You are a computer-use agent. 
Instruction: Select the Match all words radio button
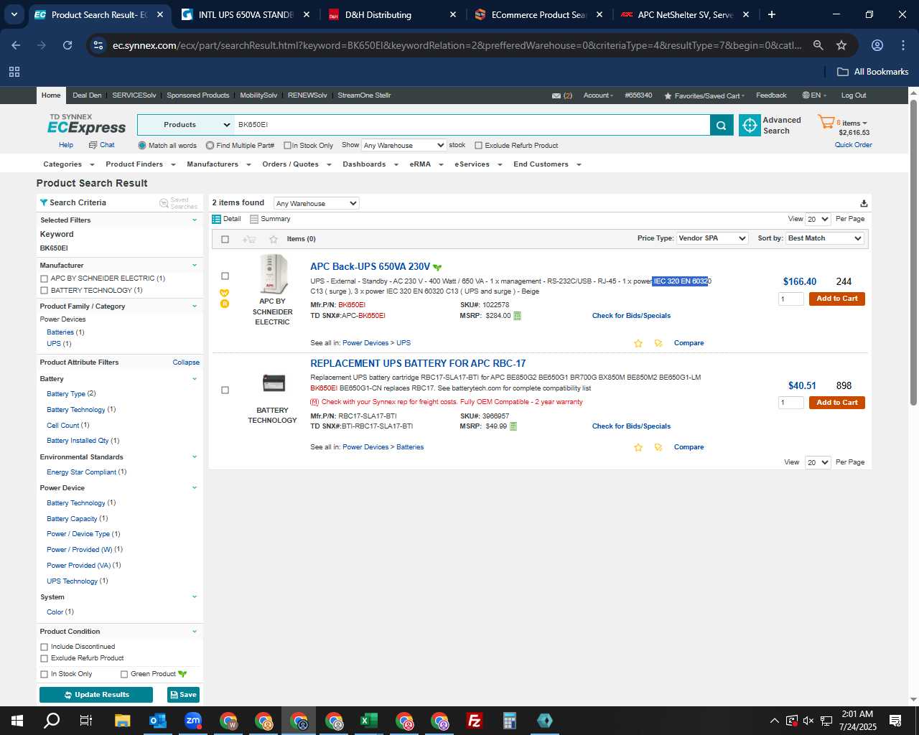pyautogui.click(x=142, y=146)
